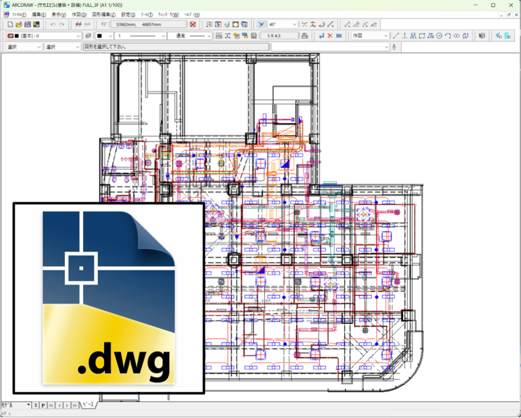Click the BS backspace button

[x=339, y=36]
